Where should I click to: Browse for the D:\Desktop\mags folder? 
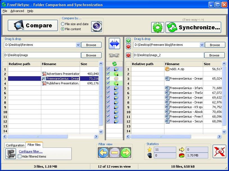(x=91, y=55)
